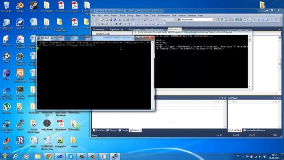Open the Analyze menu in Visual Studio
The image size is (284, 160).
[182, 16]
